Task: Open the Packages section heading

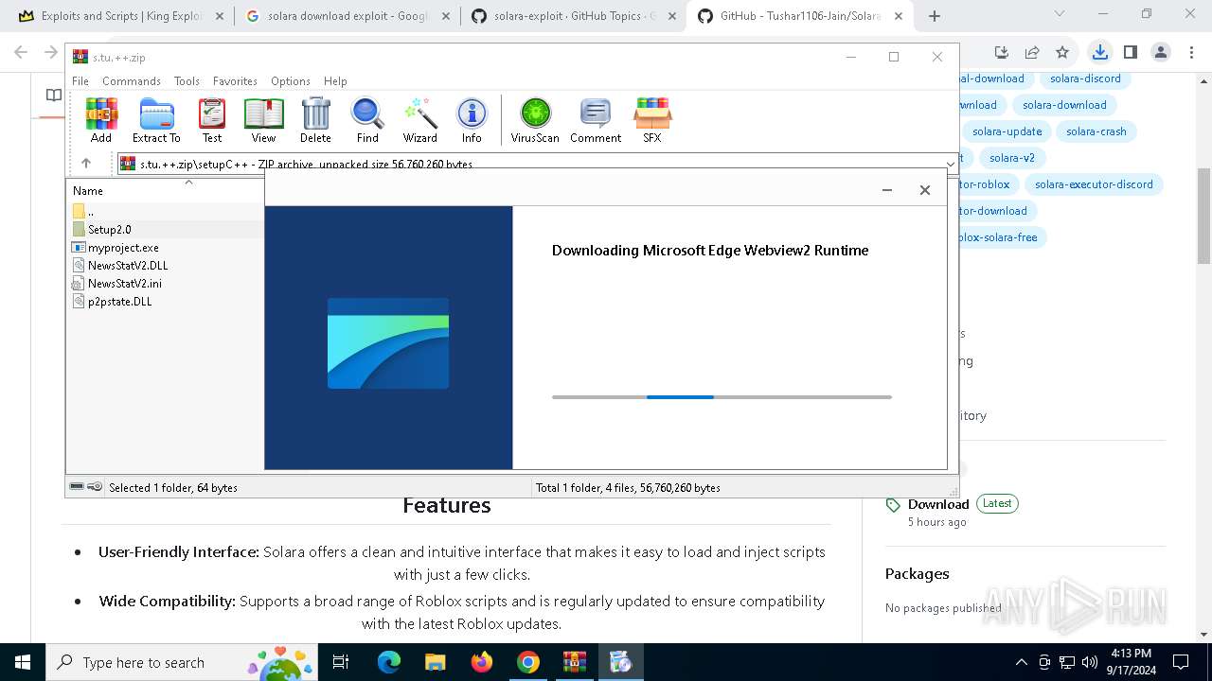Action: coord(917,573)
